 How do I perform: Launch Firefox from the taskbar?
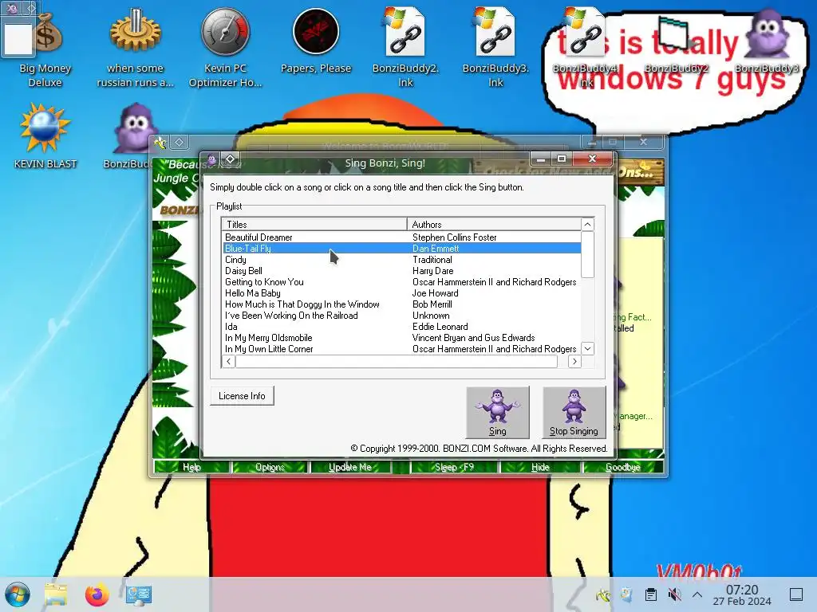click(97, 594)
